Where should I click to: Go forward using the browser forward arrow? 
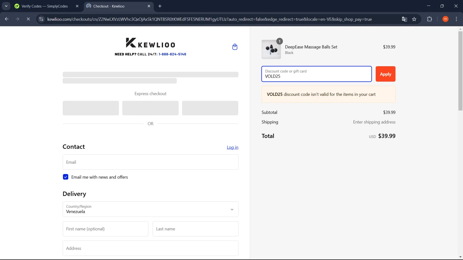pyautogui.click(x=18, y=19)
